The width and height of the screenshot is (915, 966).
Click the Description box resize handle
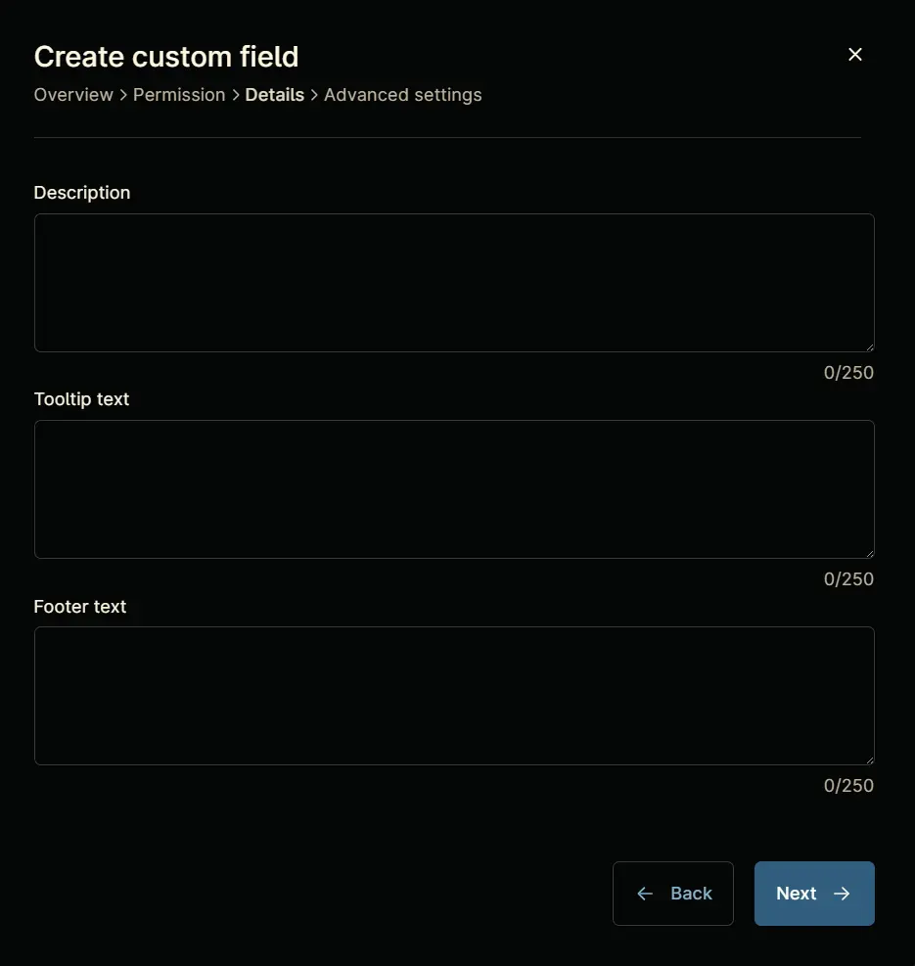pos(869,346)
